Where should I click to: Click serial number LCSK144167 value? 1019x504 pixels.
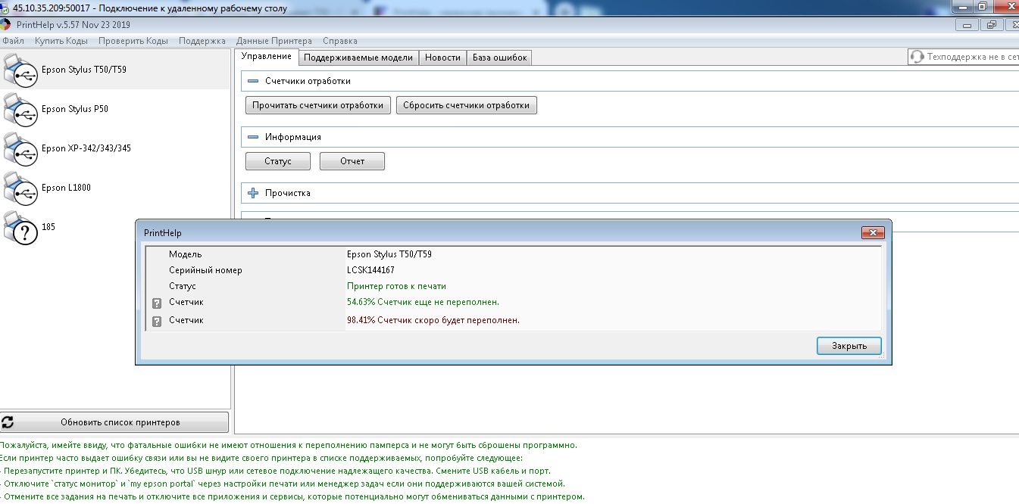[370, 270]
